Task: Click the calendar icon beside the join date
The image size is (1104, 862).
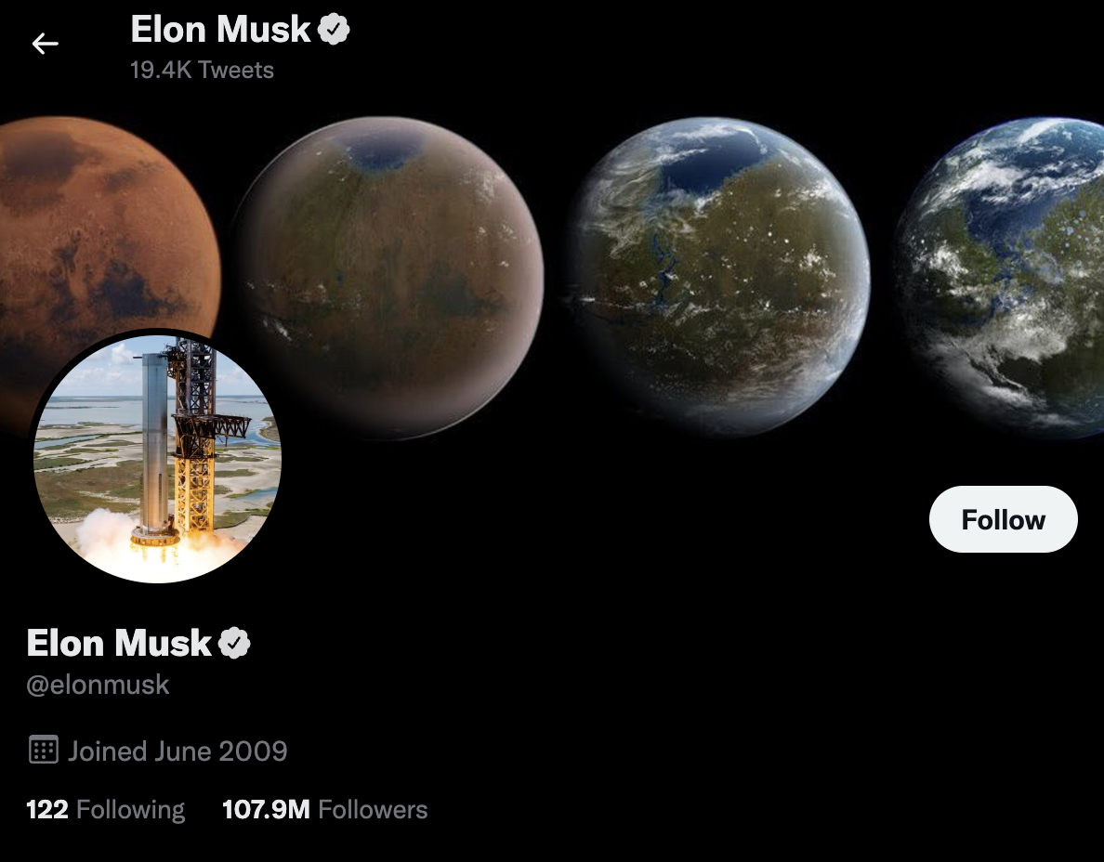Action: (x=44, y=750)
